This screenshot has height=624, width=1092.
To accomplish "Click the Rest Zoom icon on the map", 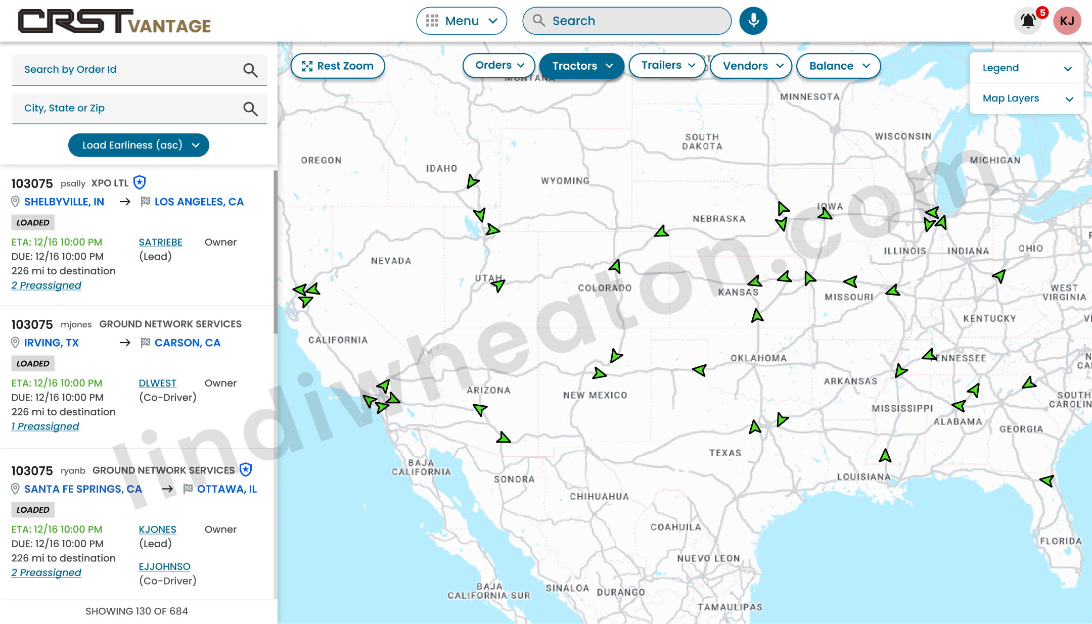I will point(308,66).
